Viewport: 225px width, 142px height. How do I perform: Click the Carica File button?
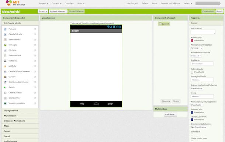coord(170,114)
